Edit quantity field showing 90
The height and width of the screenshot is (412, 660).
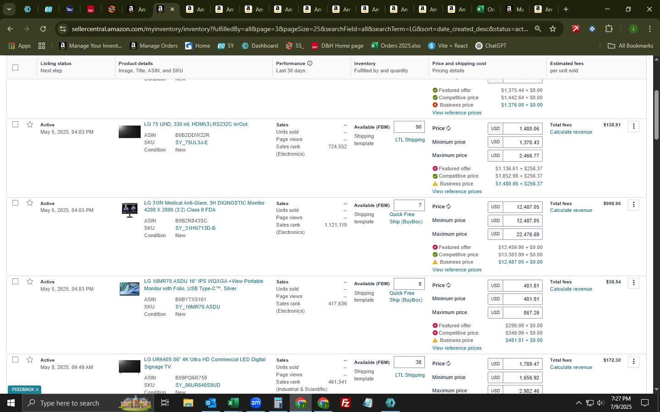[409, 127]
